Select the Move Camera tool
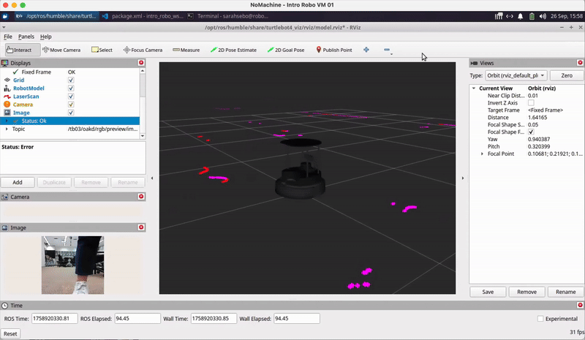This screenshot has height=340, width=585. pos(61,50)
